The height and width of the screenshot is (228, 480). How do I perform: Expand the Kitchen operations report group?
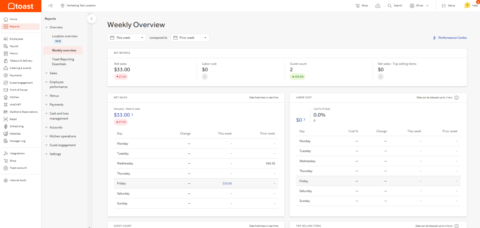coord(62,136)
